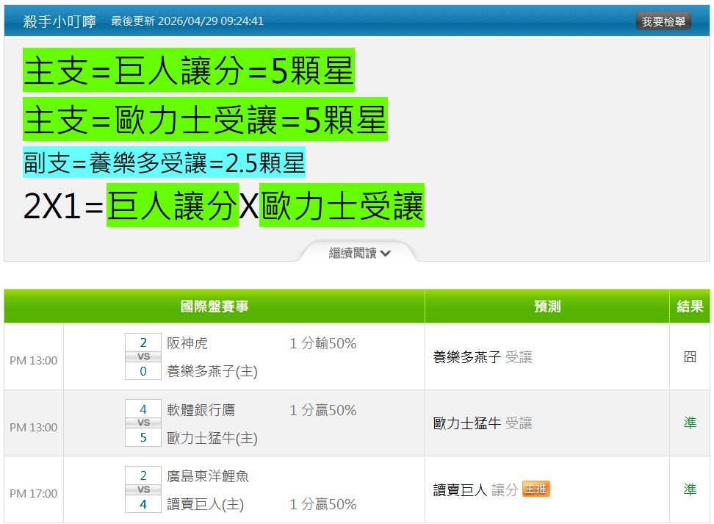Click team name 軟體銀行鷹
714x524 pixels.
coord(201,409)
